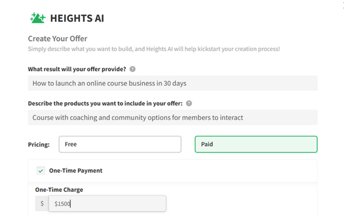Select the Paid pricing option
The width and height of the screenshot is (344, 216).
pyautogui.click(x=256, y=145)
